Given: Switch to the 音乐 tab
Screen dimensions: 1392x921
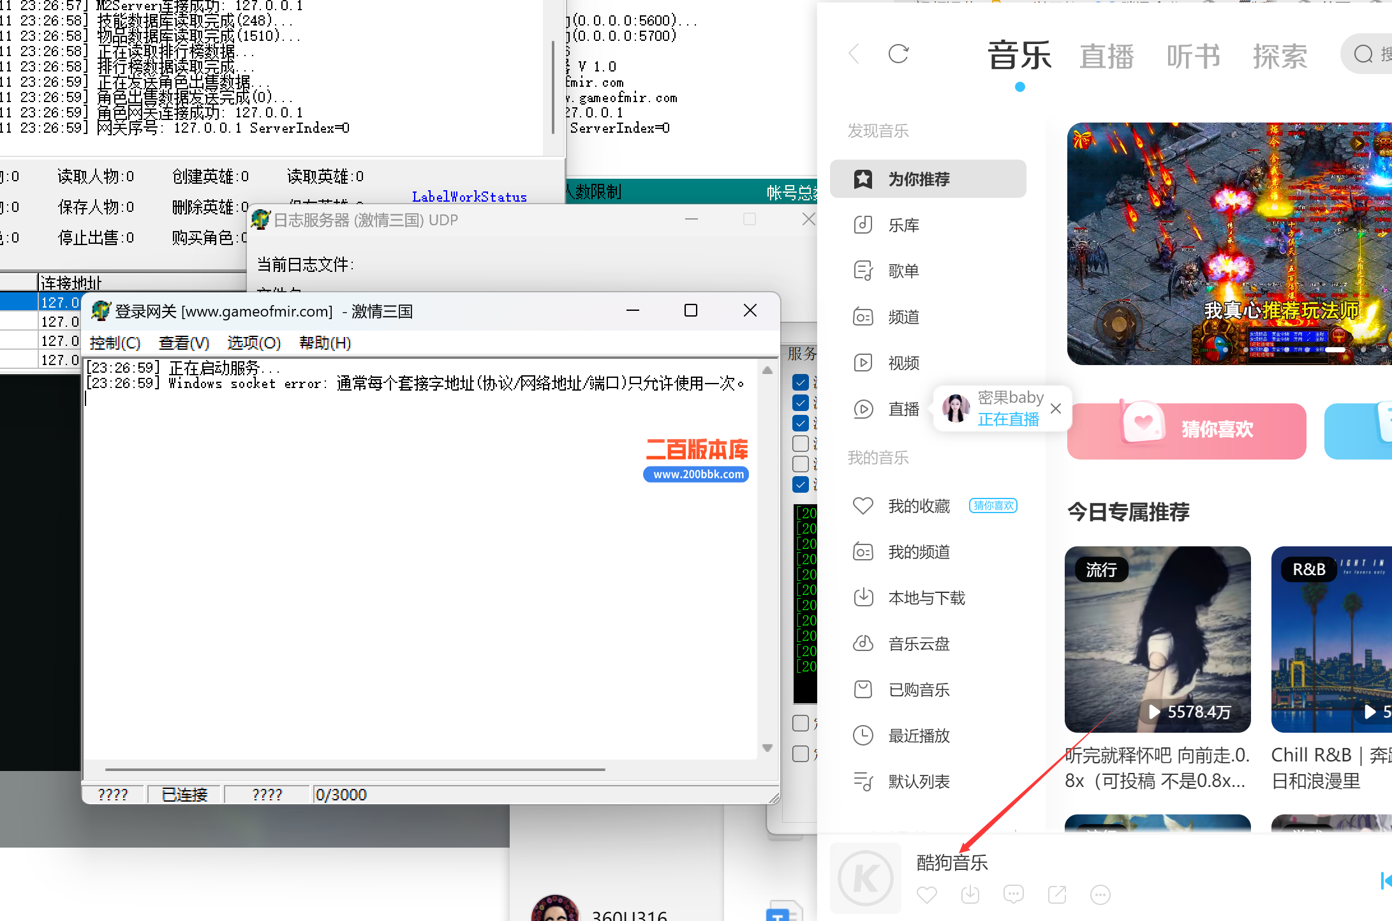Looking at the screenshot, I should point(1019,55).
